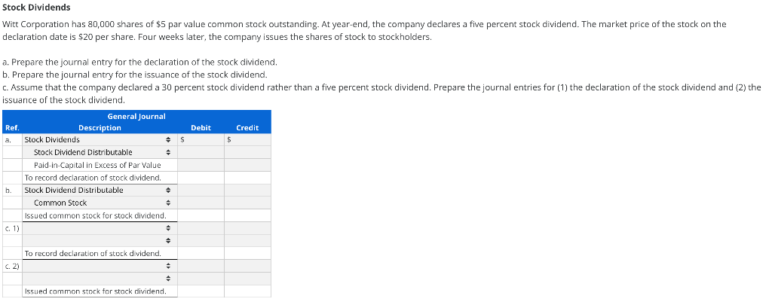The height and width of the screenshot is (308, 772).
Task: Click Debit field in the Common Stock row
Action: pos(201,203)
